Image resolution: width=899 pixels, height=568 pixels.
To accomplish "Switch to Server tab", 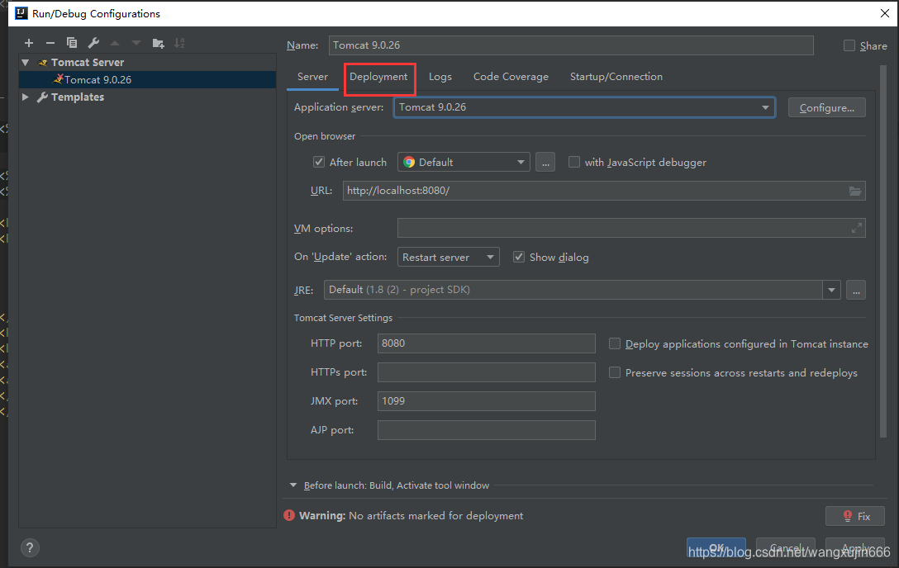I will [x=312, y=77].
